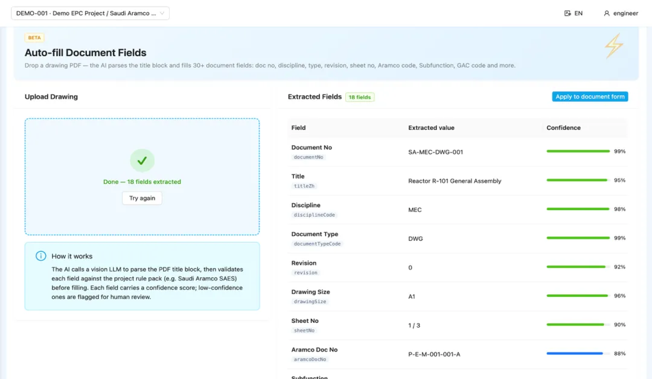Click the drawingSize field key tag

click(x=310, y=302)
